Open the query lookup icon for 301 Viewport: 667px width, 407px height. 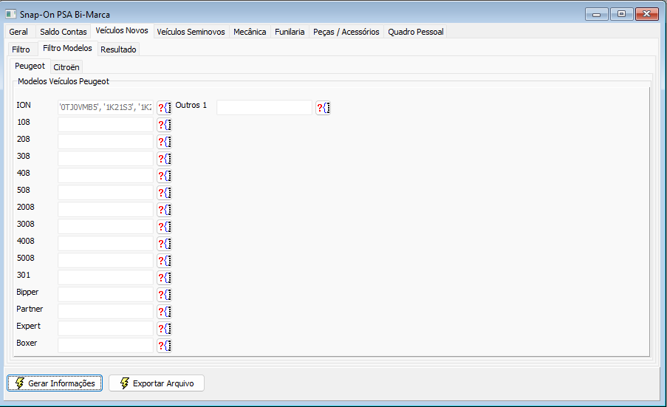coord(164,278)
